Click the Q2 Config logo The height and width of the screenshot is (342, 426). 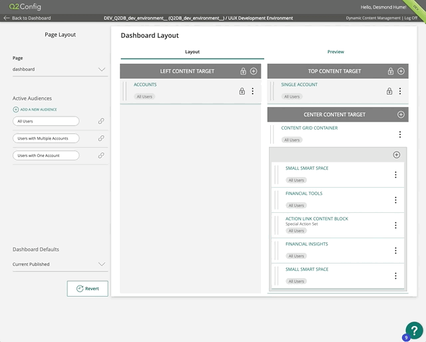[x=25, y=7]
